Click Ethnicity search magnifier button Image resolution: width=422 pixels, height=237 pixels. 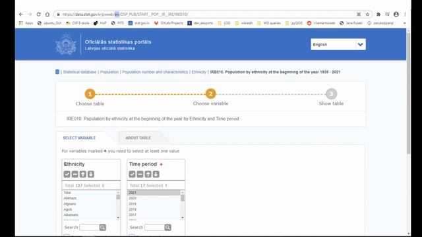coord(103,227)
